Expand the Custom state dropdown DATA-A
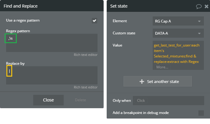The height and width of the screenshot is (124, 210). tap(178, 33)
